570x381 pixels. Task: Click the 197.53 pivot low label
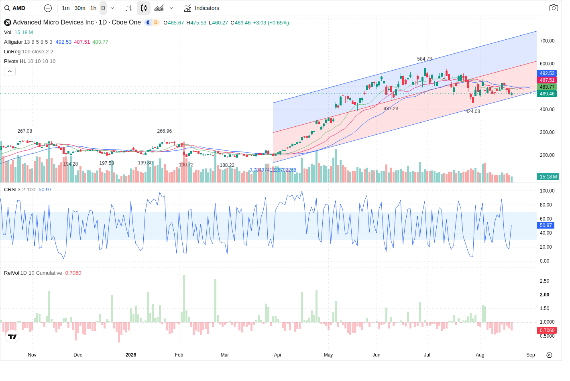(x=107, y=163)
